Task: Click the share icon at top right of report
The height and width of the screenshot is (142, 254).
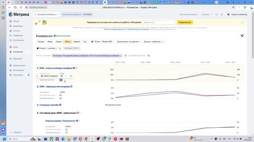Action: click(242, 35)
